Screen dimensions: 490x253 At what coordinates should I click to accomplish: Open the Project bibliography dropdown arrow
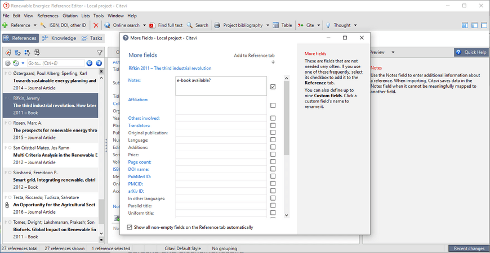click(x=268, y=25)
